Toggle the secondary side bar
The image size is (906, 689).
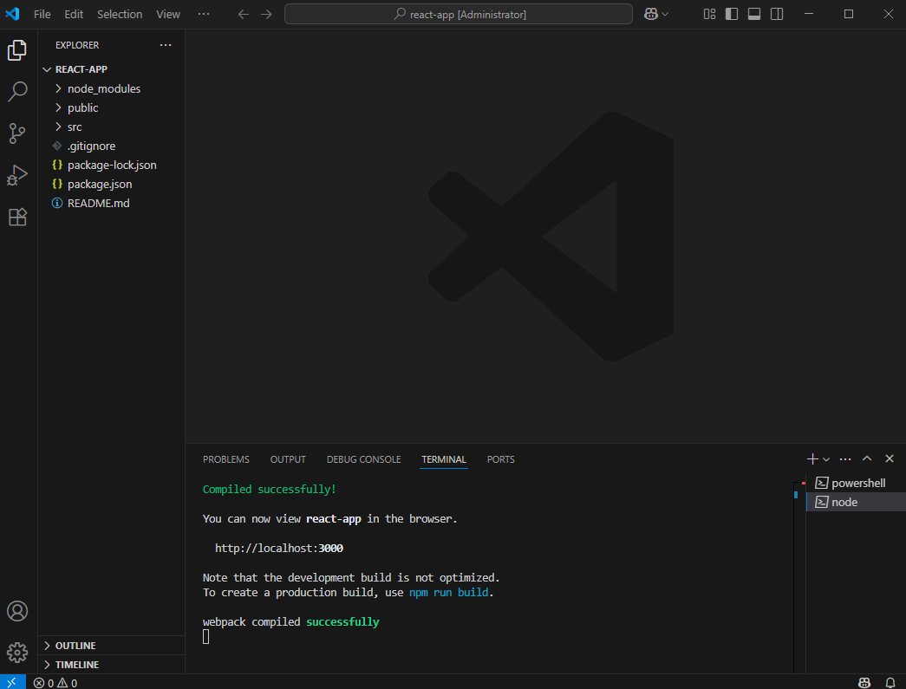(x=777, y=14)
